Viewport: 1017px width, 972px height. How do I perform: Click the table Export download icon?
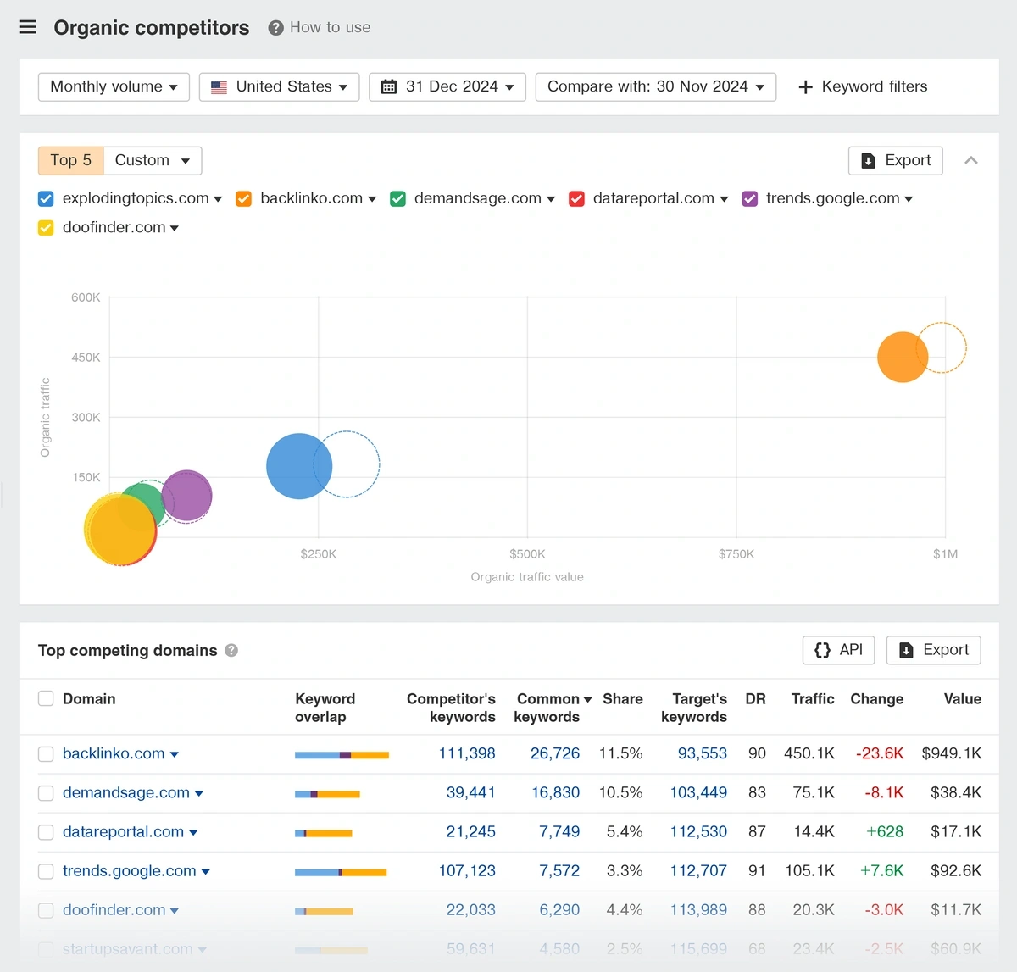906,650
